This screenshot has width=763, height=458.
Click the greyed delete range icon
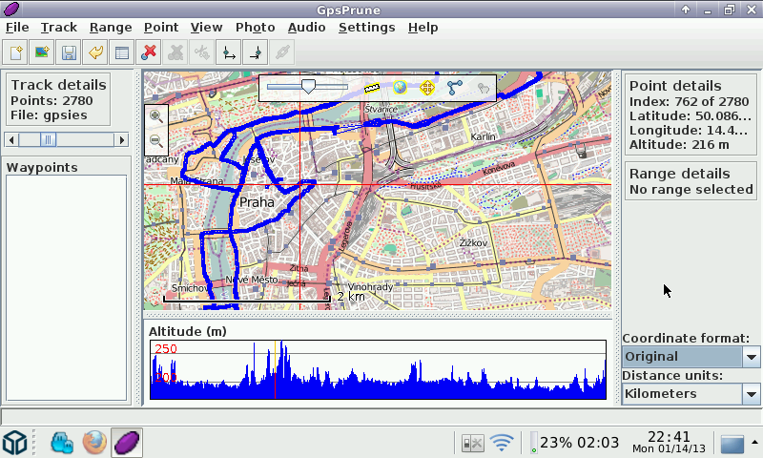175,52
